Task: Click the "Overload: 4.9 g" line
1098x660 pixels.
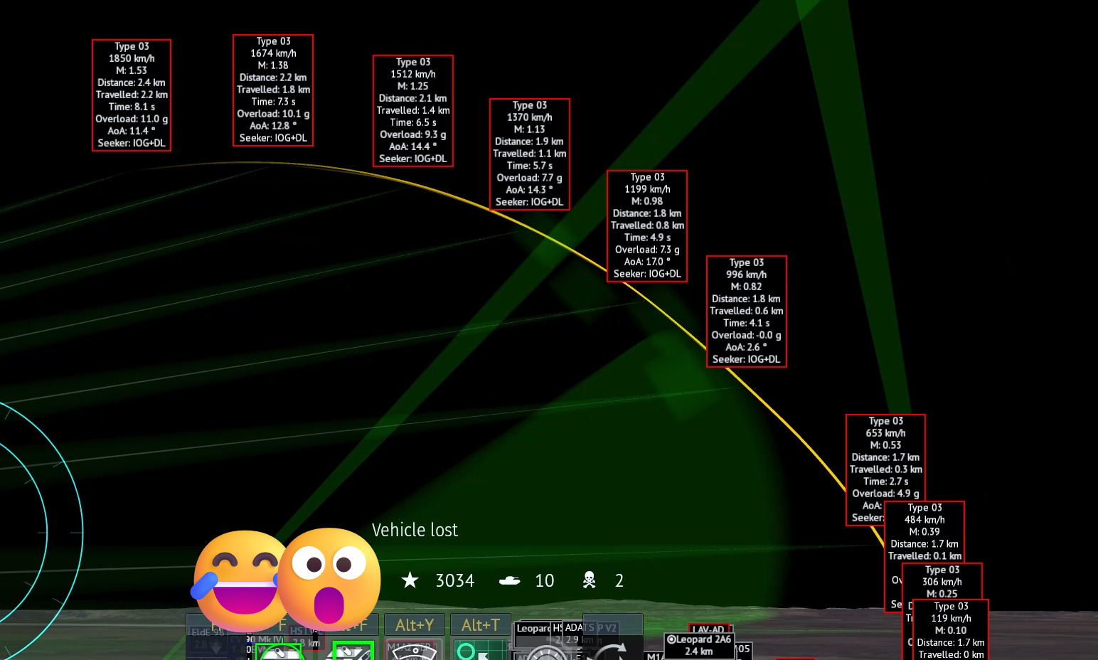Action: point(885,494)
